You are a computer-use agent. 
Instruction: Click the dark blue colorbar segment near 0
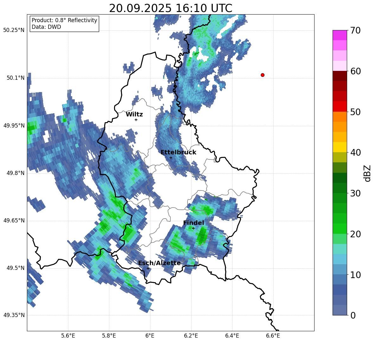tap(340, 289)
